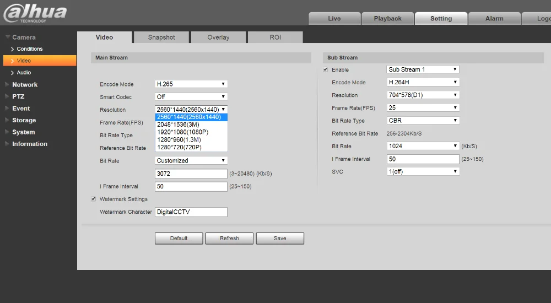Screen dimensions: 551x303
Task: Click the Sub Stream I Frame Interval field
Action: point(423,159)
